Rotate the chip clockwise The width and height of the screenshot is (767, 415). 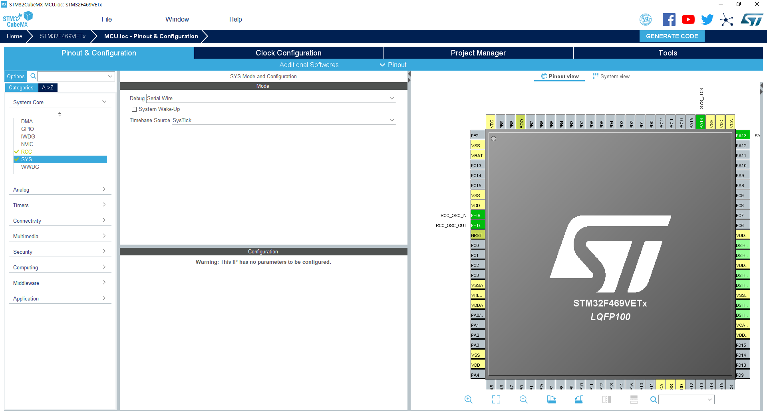[x=551, y=399]
